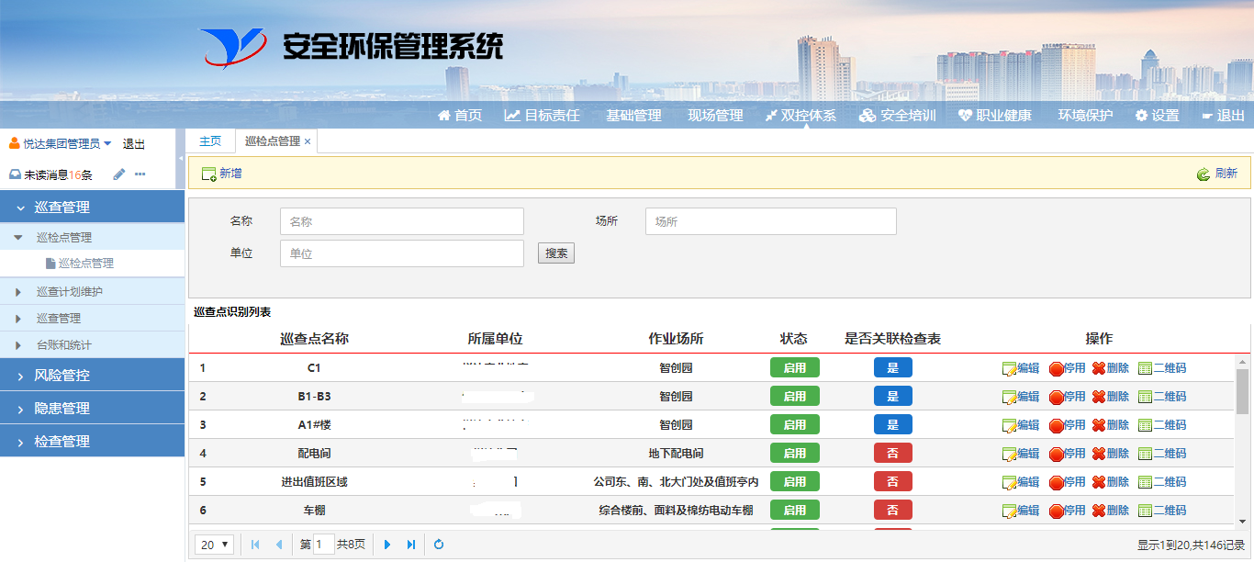Go to the next page arrow in pagination
This screenshot has width=1254, height=562.
[387, 545]
